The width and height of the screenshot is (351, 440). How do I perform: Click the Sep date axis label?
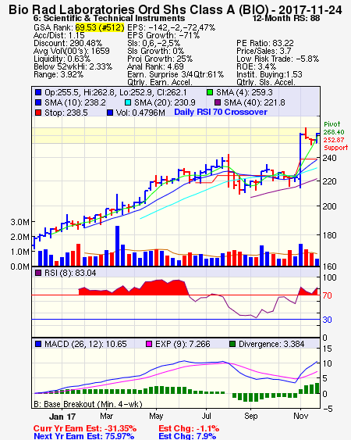pos(250,416)
